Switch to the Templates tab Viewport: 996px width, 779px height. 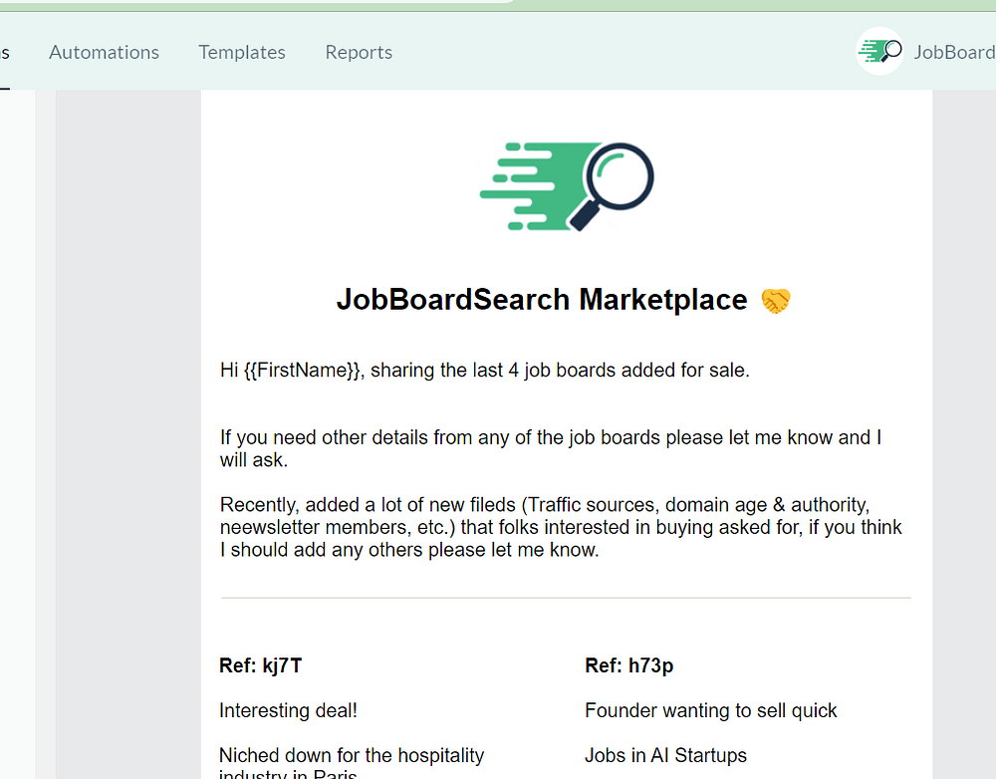[x=241, y=53]
